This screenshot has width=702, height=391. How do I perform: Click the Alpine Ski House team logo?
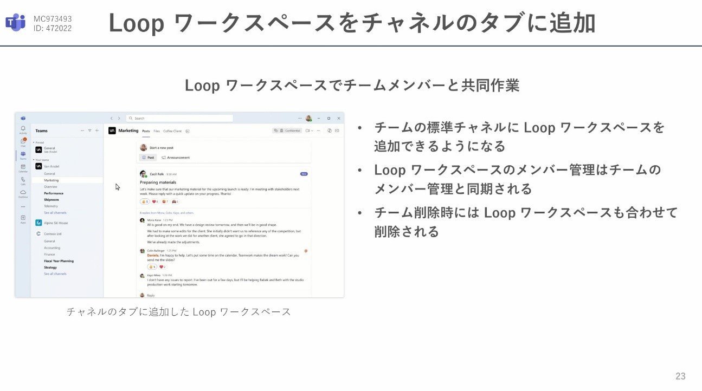point(38,223)
